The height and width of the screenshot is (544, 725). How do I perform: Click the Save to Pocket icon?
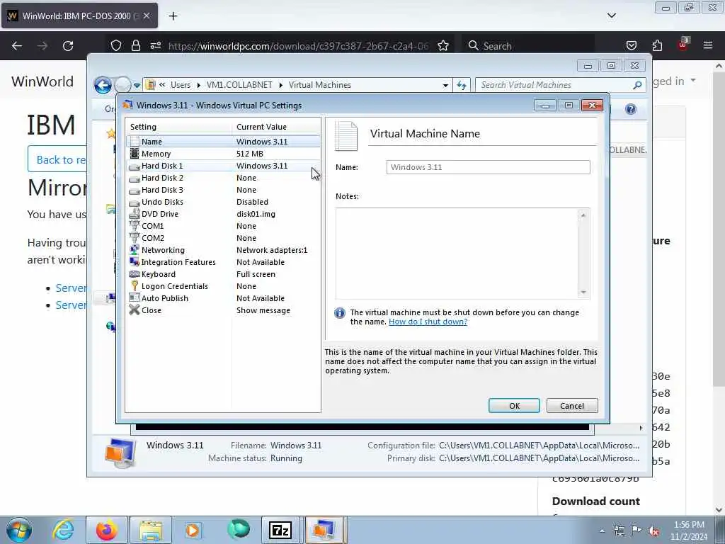pyautogui.click(x=631, y=46)
